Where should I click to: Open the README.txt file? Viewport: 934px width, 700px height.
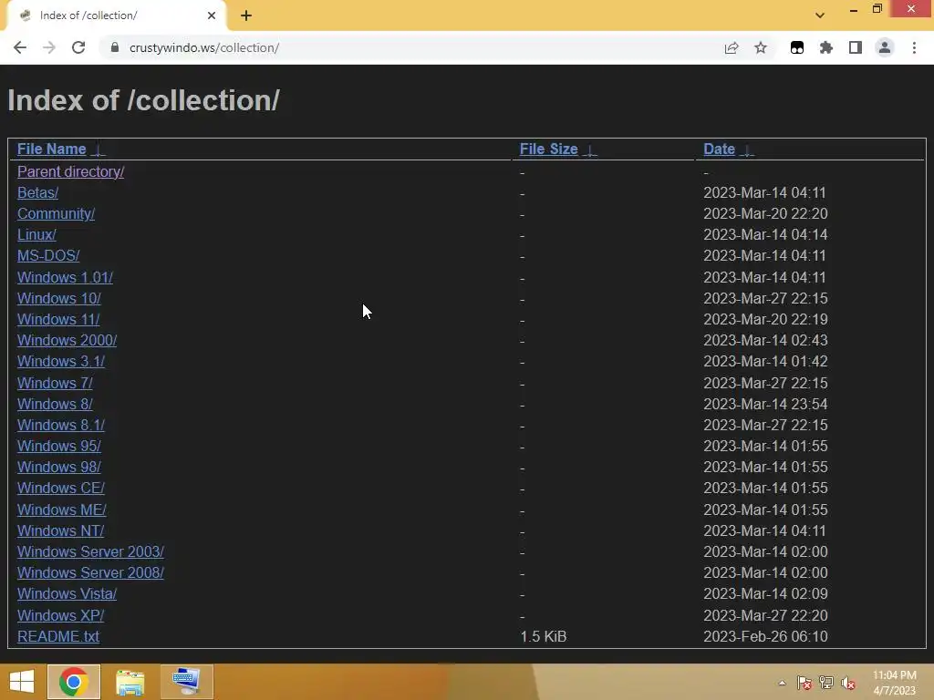pos(58,636)
